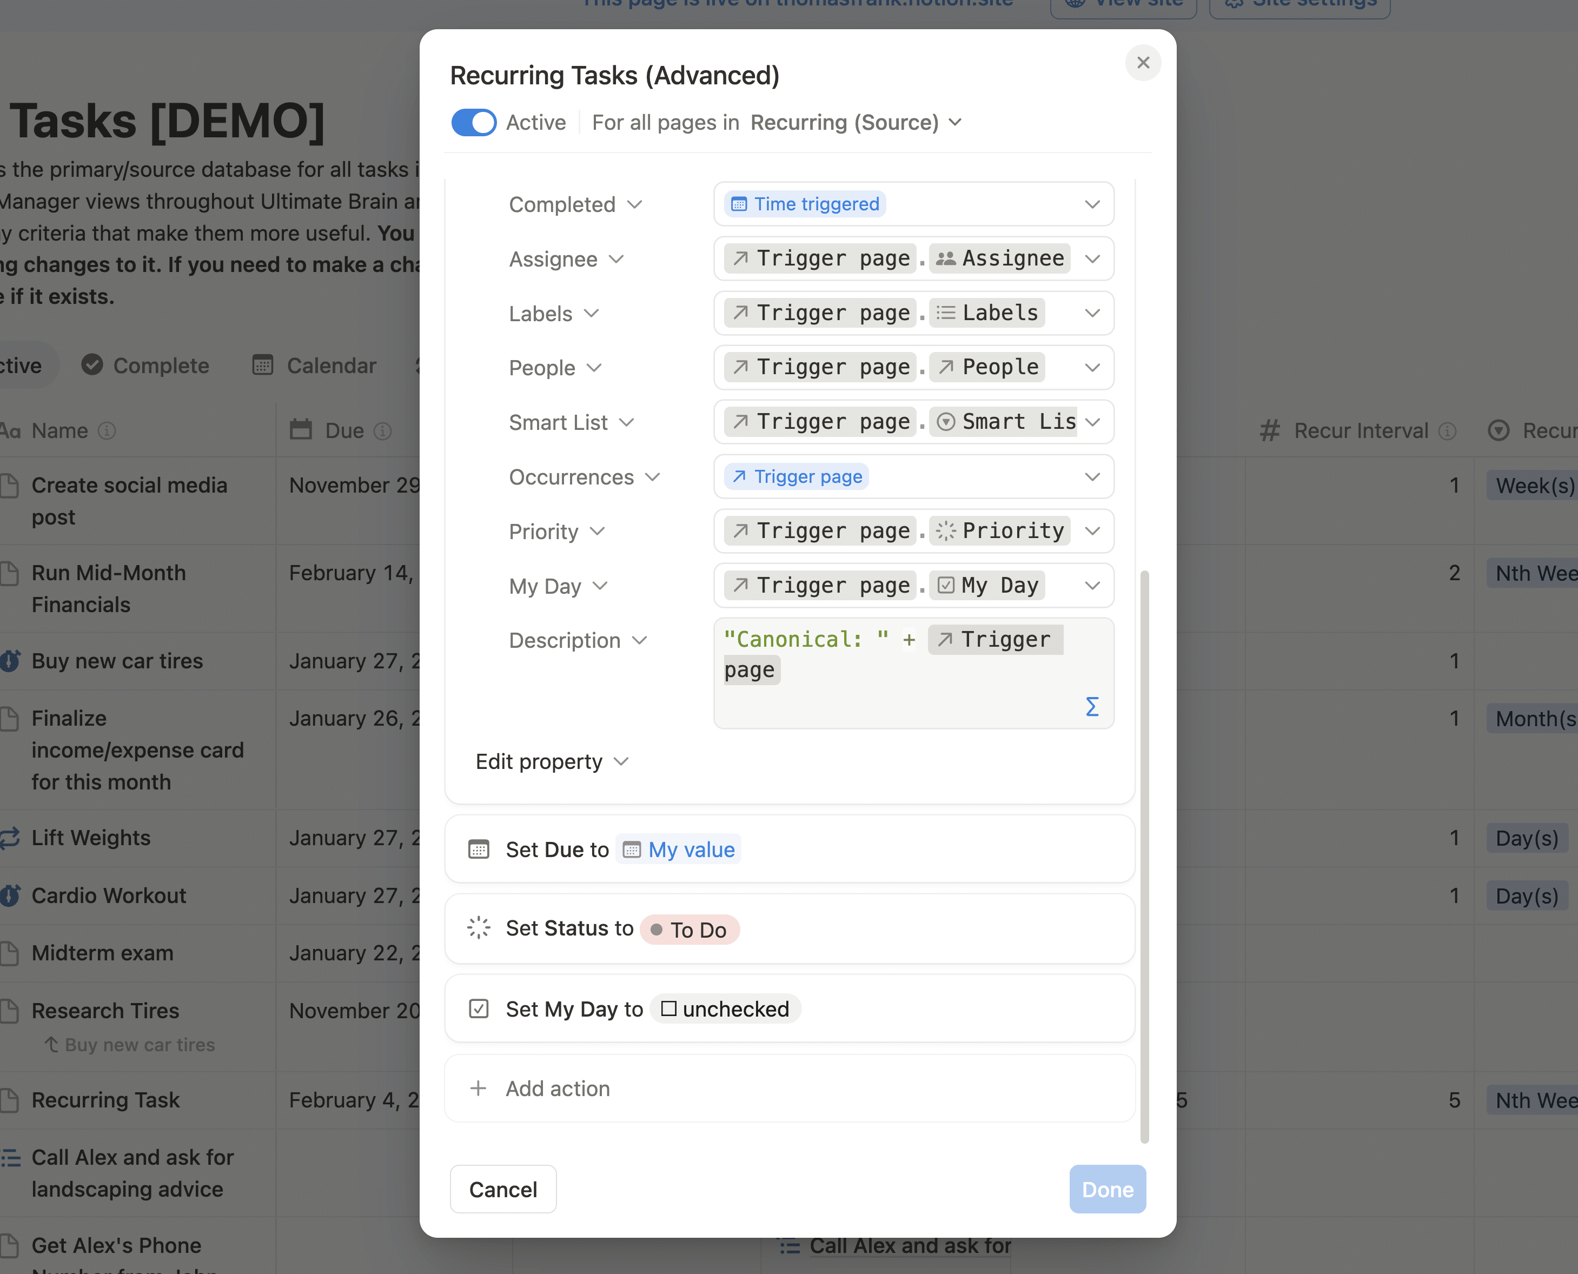Click the status spinner icon beside Set Status

point(479,928)
